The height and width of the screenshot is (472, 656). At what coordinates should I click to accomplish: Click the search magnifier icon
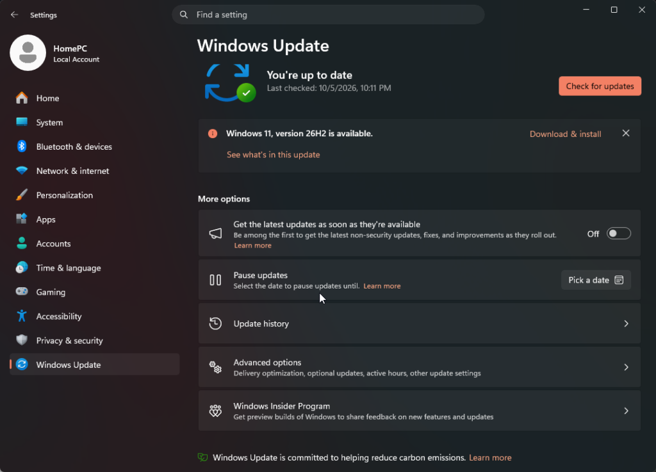(x=184, y=15)
